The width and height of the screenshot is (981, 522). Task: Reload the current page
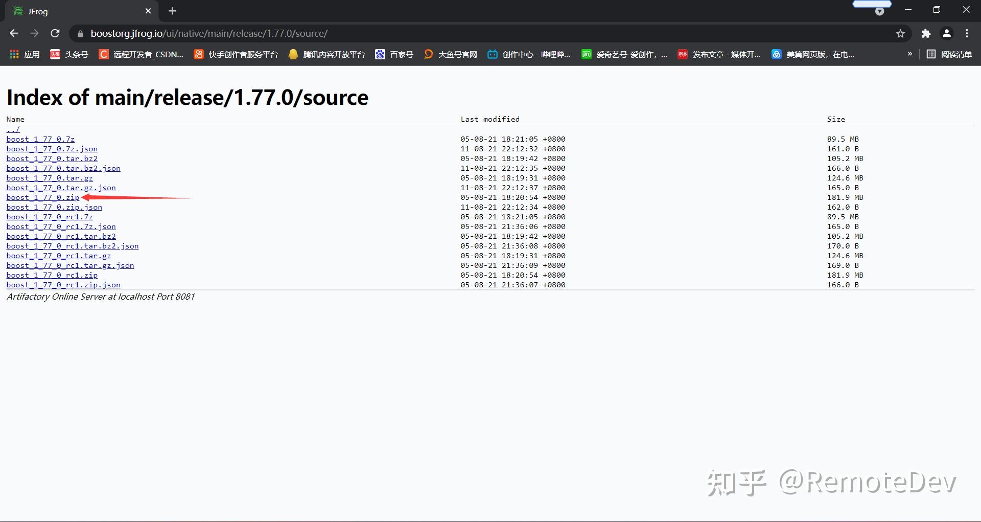coord(55,33)
